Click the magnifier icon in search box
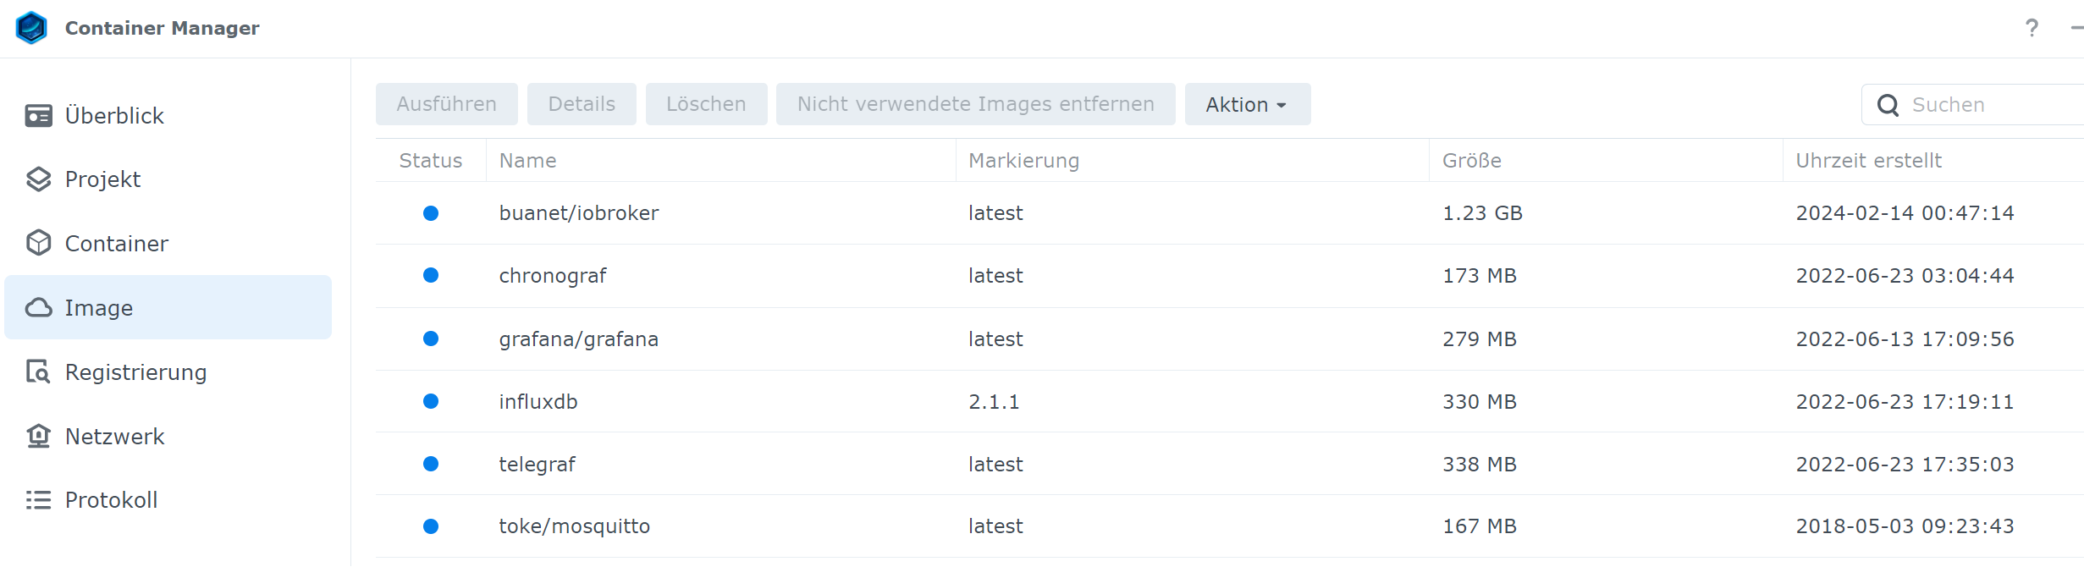Screen dimensions: 2084x567 (1888, 105)
